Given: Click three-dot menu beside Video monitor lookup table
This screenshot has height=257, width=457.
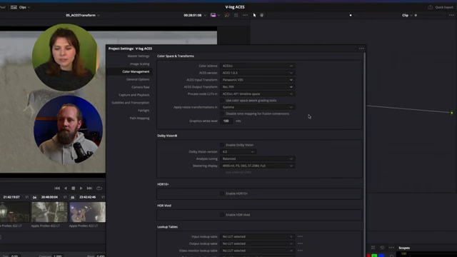Looking at the screenshot, I should [x=300, y=251].
